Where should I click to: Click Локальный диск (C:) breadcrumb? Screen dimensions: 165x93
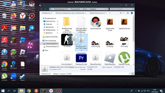coord(61,9)
